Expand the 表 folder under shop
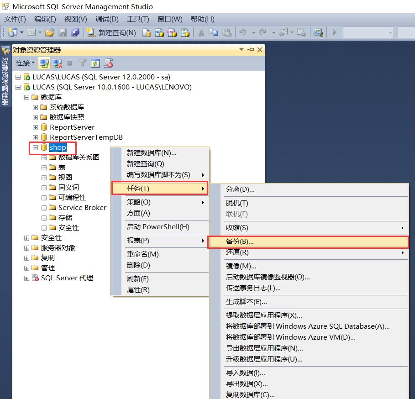 [x=44, y=168]
